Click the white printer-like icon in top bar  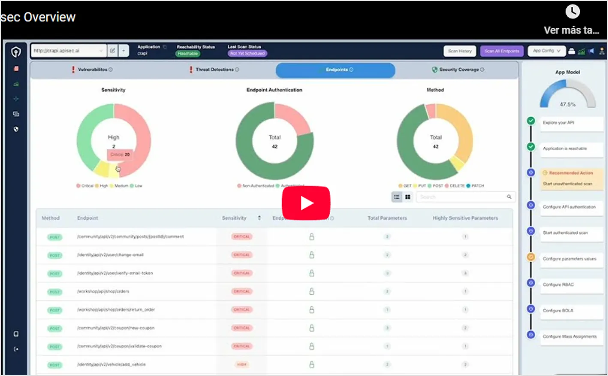pos(572,51)
